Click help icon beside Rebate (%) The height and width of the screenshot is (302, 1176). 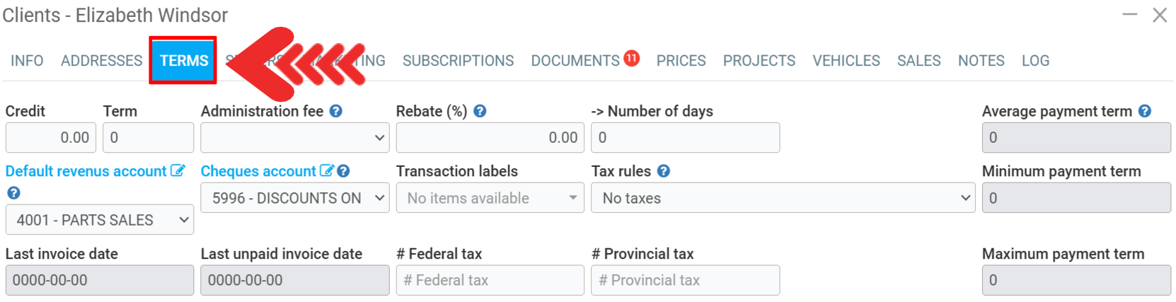pos(480,111)
